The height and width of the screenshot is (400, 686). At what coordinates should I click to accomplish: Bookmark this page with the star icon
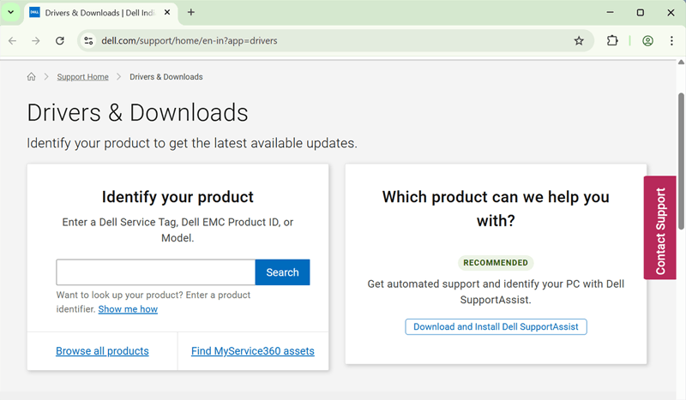pos(579,40)
